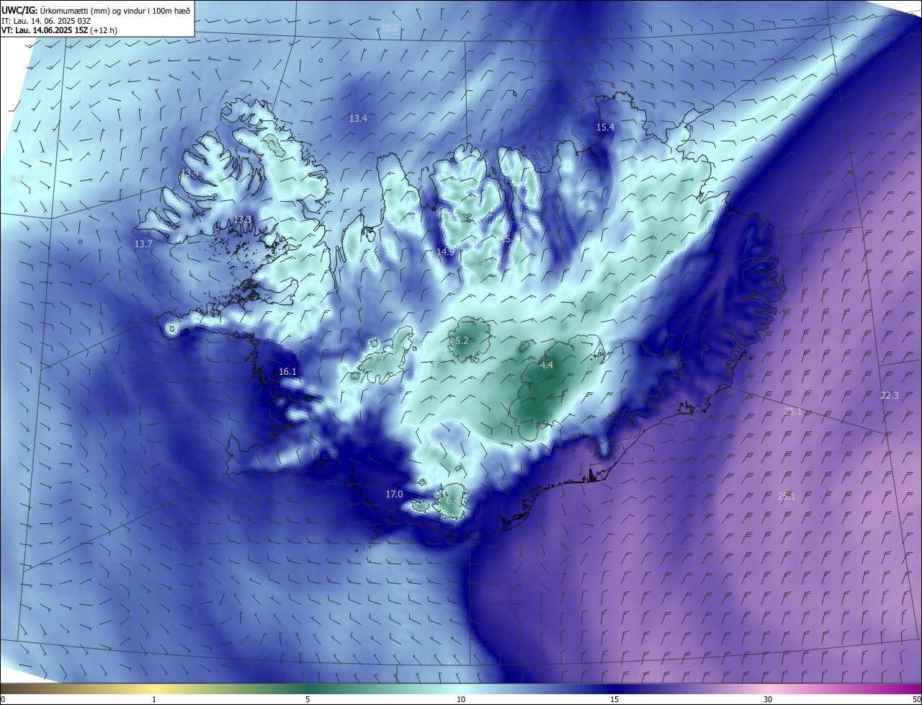Click the 14.9 value in north Iceland
This screenshot has width=922, height=705.
[445, 252]
